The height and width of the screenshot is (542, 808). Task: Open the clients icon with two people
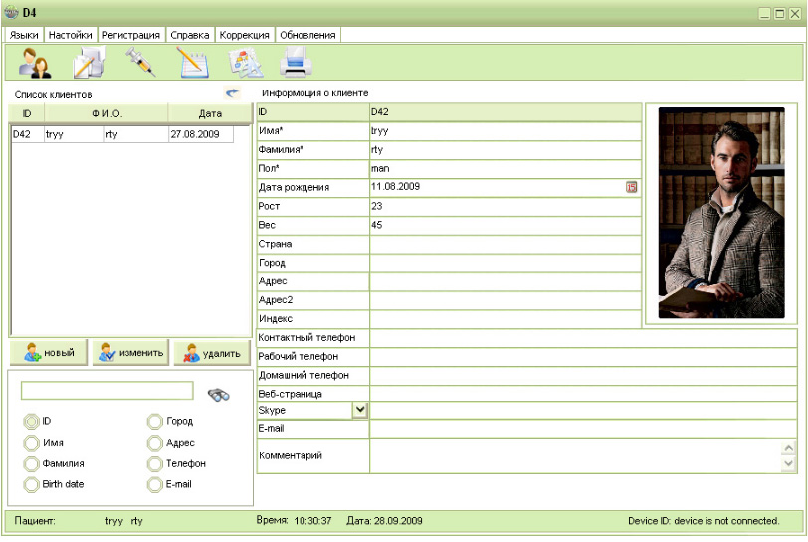35,63
